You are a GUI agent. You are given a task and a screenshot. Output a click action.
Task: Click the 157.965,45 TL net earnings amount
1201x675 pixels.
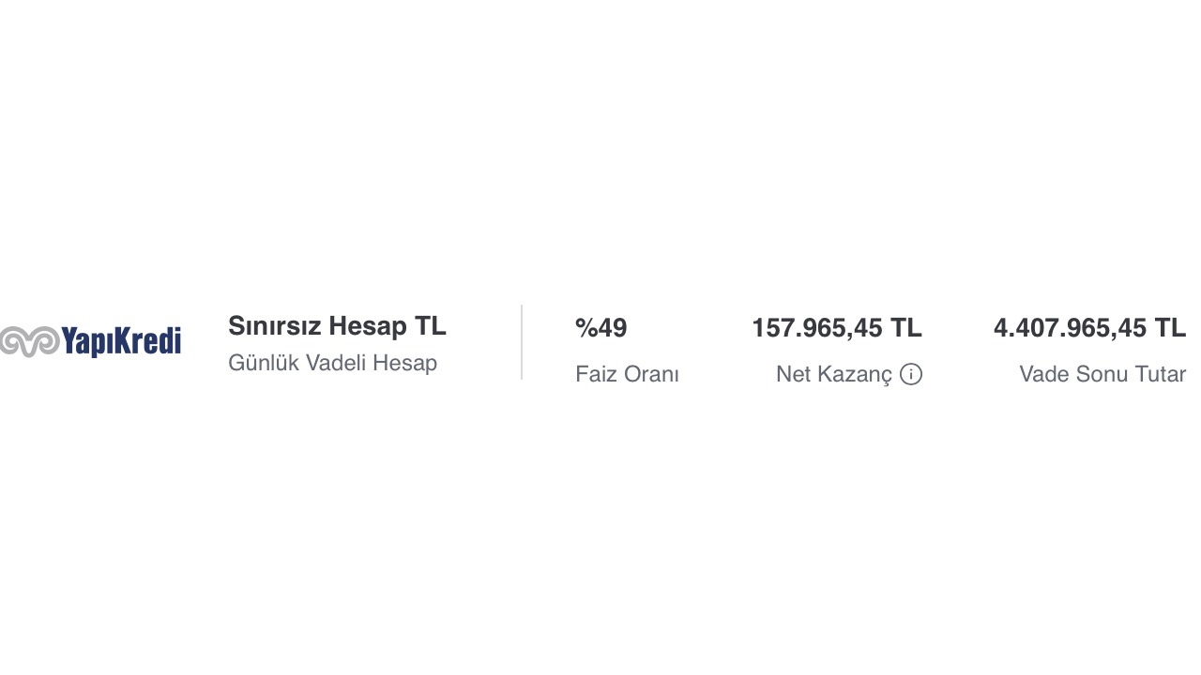[x=837, y=328]
